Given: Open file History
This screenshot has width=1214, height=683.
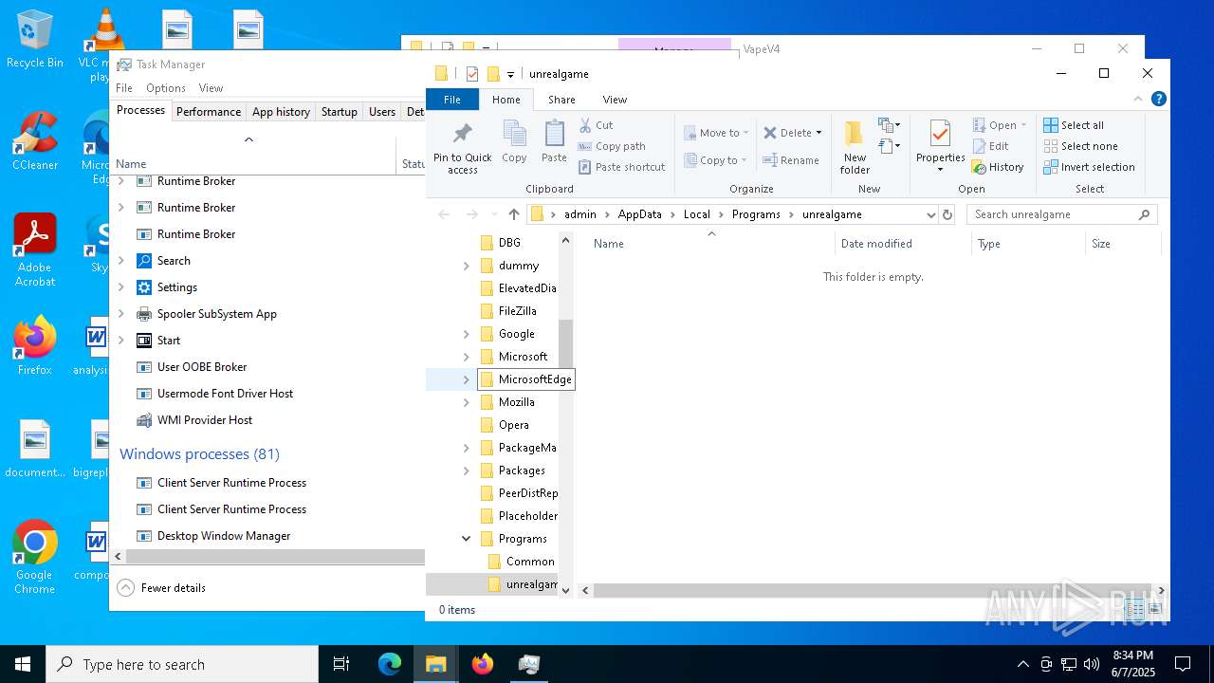Looking at the screenshot, I should point(998,167).
